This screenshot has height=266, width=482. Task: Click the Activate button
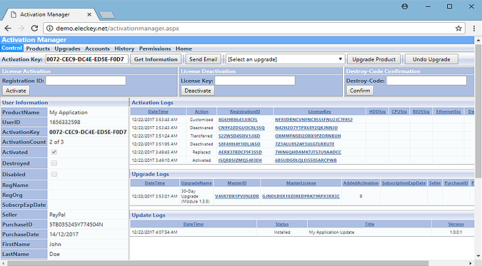16,91
